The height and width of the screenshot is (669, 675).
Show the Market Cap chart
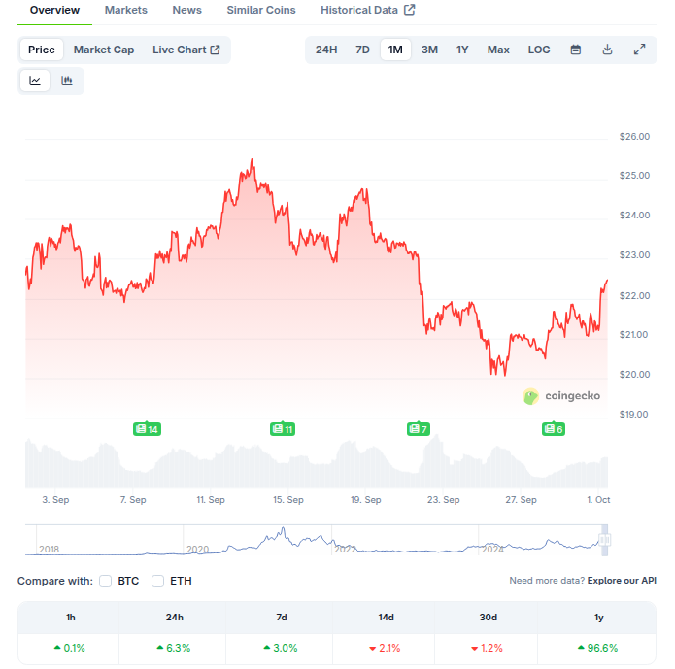coord(104,50)
